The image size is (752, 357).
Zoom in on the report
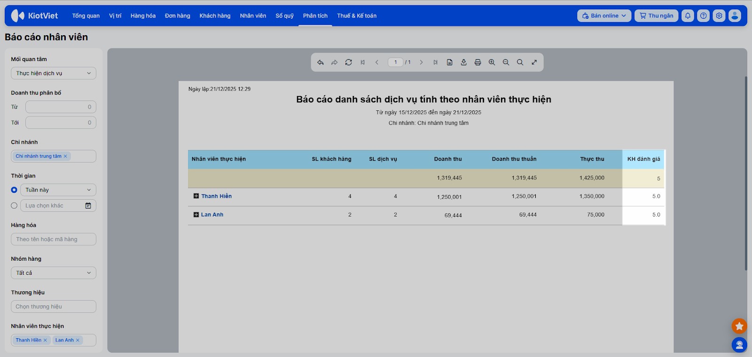coord(492,62)
